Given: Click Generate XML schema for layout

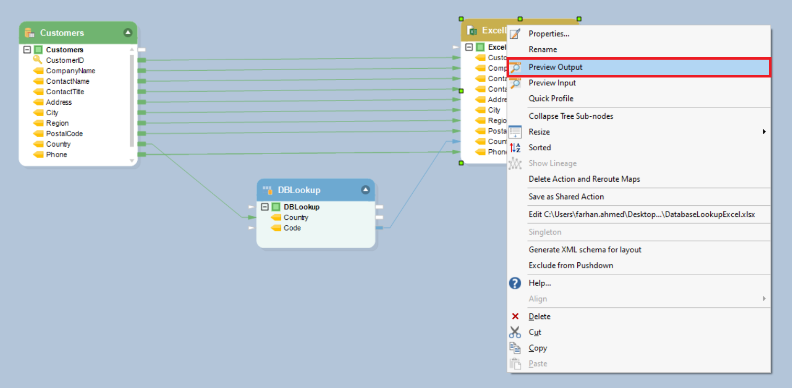Looking at the screenshot, I should [x=585, y=250].
